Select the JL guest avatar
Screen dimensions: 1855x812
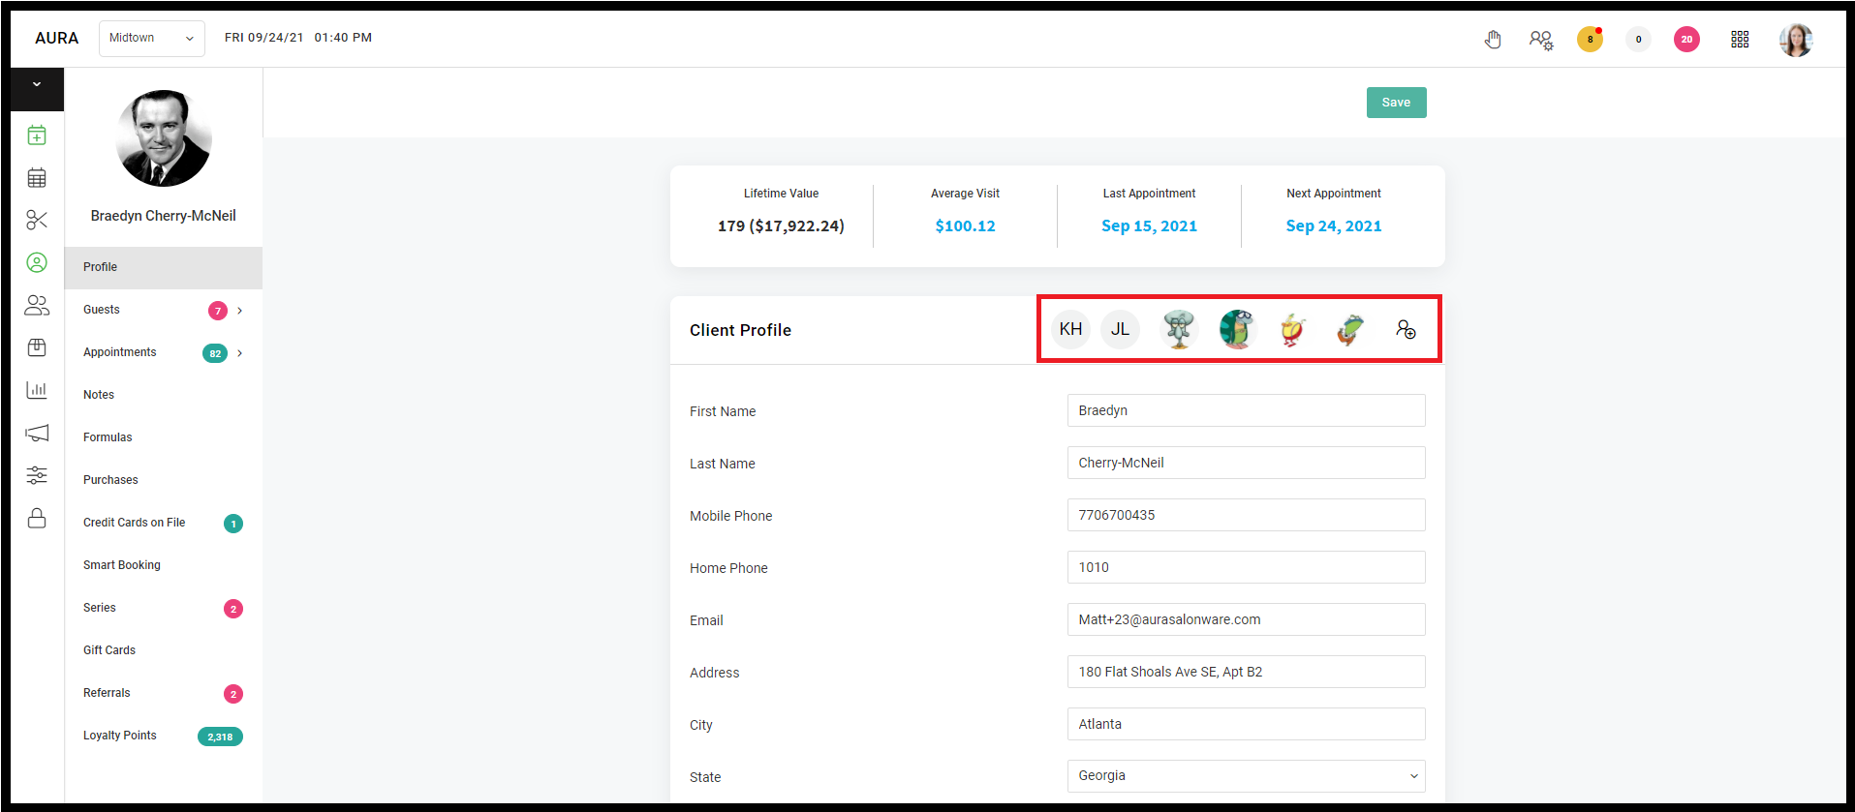1120,329
